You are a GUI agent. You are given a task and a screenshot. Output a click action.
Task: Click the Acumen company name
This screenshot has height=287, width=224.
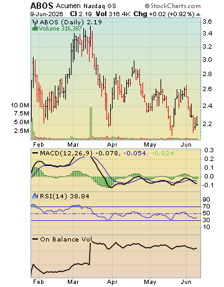(68, 6)
